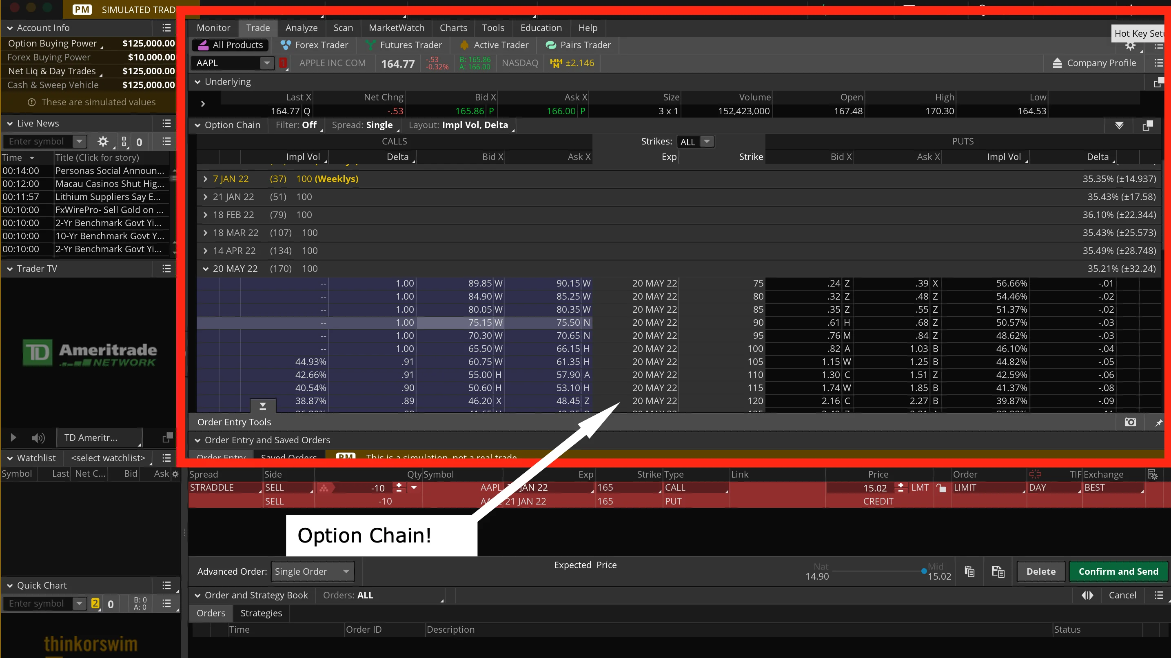This screenshot has height=658, width=1171.
Task: Open the Quick Chart gadget menu icon
Action: tap(166, 585)
